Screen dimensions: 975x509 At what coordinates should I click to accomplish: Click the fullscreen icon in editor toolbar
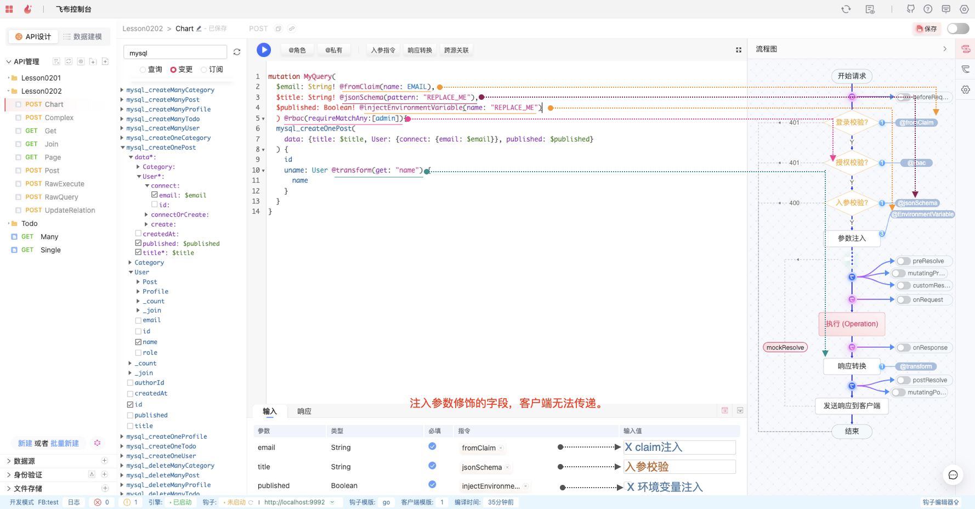pyautogui.click(x=739, y=50)
